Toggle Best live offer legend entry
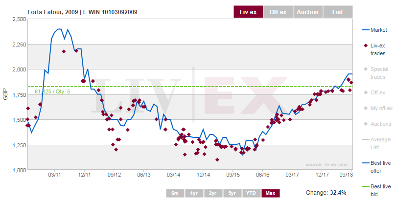The height and width of the screenshot is (204, 396). pos(376,167)
